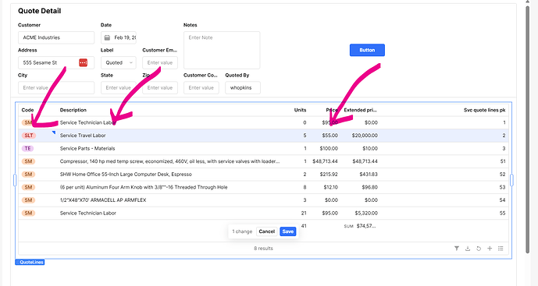Image resolution: width=538 pixels, height=286 pixels.
Task: Sort by the Units column header
Action: pos(300,110)
